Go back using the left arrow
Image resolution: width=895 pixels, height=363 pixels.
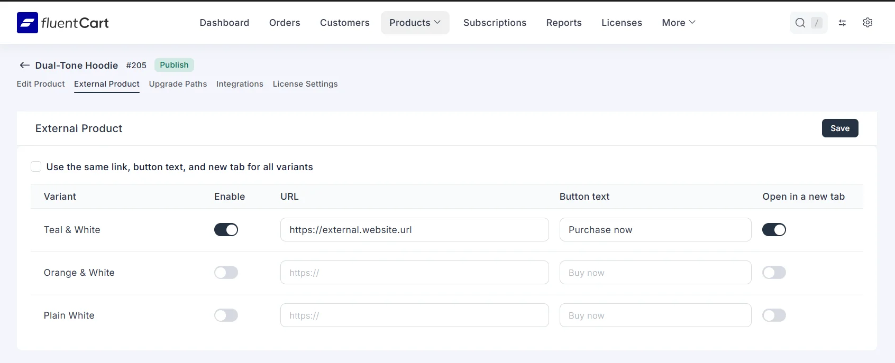[x=24, y=65]
